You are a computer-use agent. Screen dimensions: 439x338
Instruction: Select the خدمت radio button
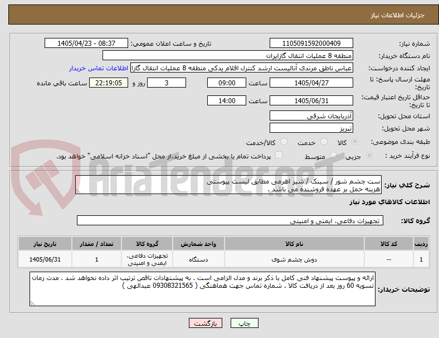[x=324, y=142]
